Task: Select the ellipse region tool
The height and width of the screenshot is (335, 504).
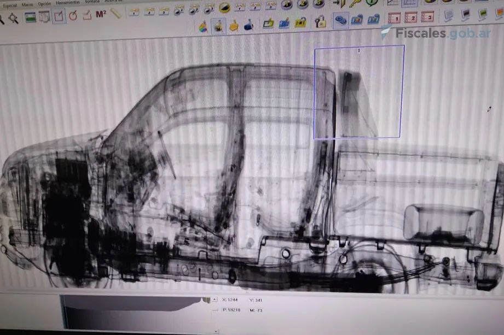Action: pyautogui.click(x=73, y=15)
